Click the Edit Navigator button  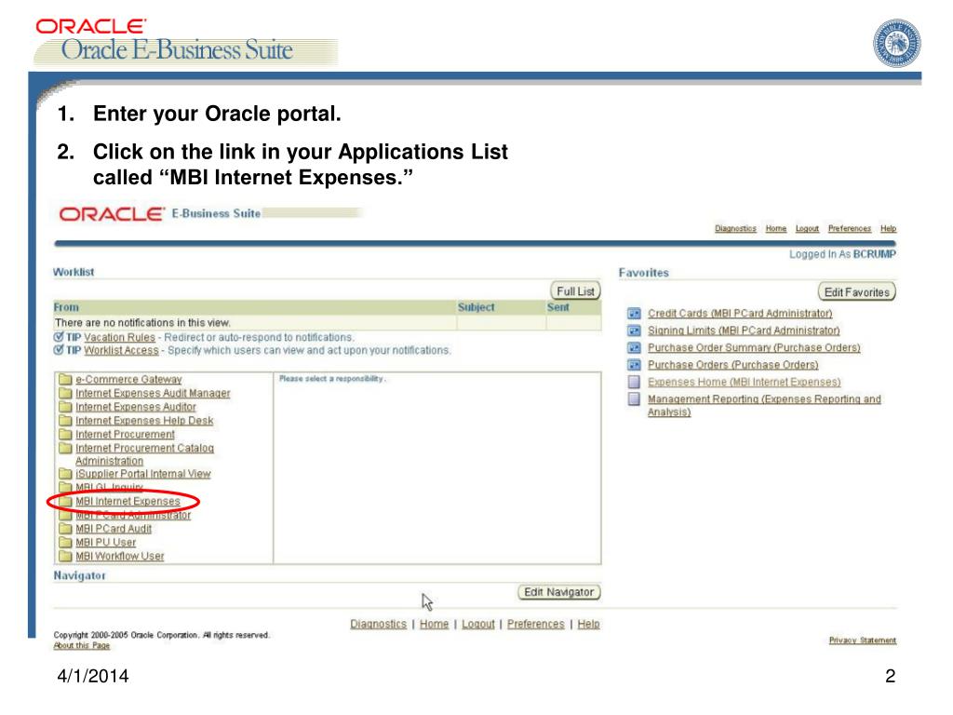click(558, 592)
